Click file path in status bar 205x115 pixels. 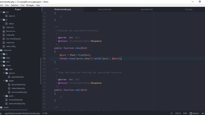click(x=22, y=113)
